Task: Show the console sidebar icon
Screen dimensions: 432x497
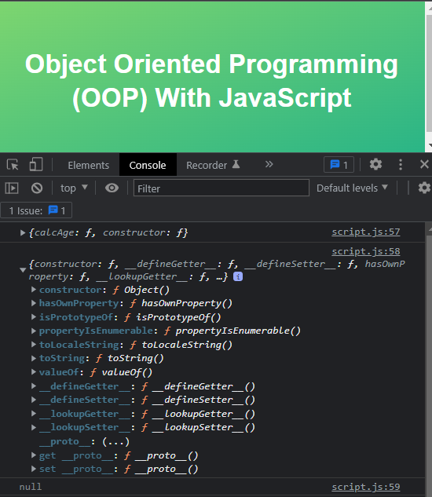Action: click(x=12, y=188)
